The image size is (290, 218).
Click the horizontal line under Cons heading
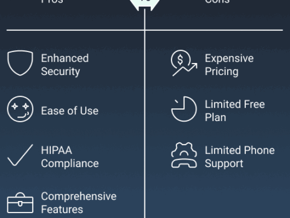pos(214,30)
